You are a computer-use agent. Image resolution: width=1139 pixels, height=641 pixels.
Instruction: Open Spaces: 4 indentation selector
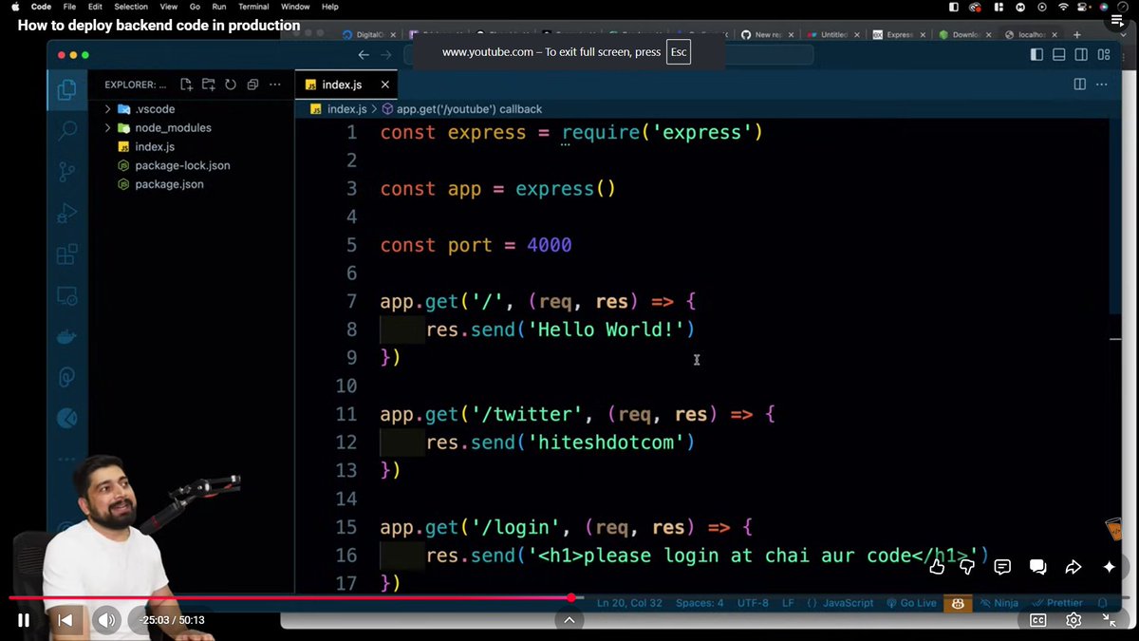pyautogui.click(x=700, y=603)
